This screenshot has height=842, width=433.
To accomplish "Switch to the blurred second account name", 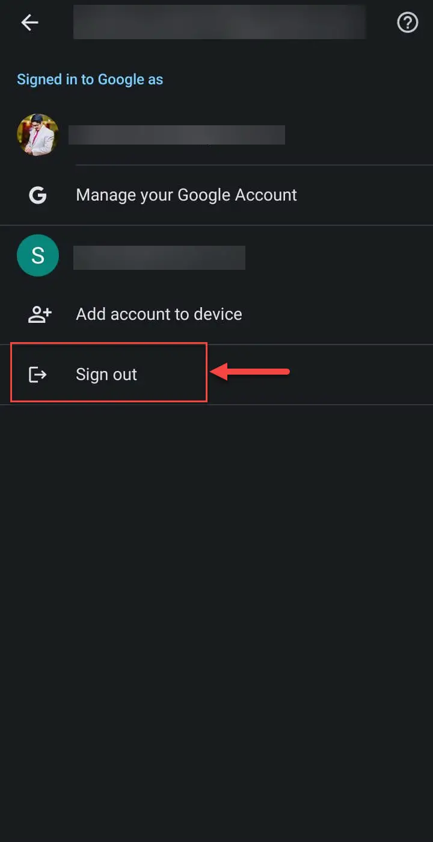I will point(159,257).
